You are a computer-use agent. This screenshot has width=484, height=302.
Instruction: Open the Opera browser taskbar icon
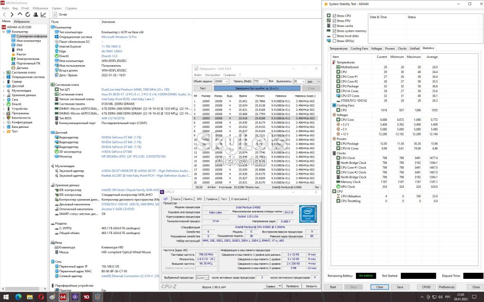pyautogui.click(x=41, y=297)
